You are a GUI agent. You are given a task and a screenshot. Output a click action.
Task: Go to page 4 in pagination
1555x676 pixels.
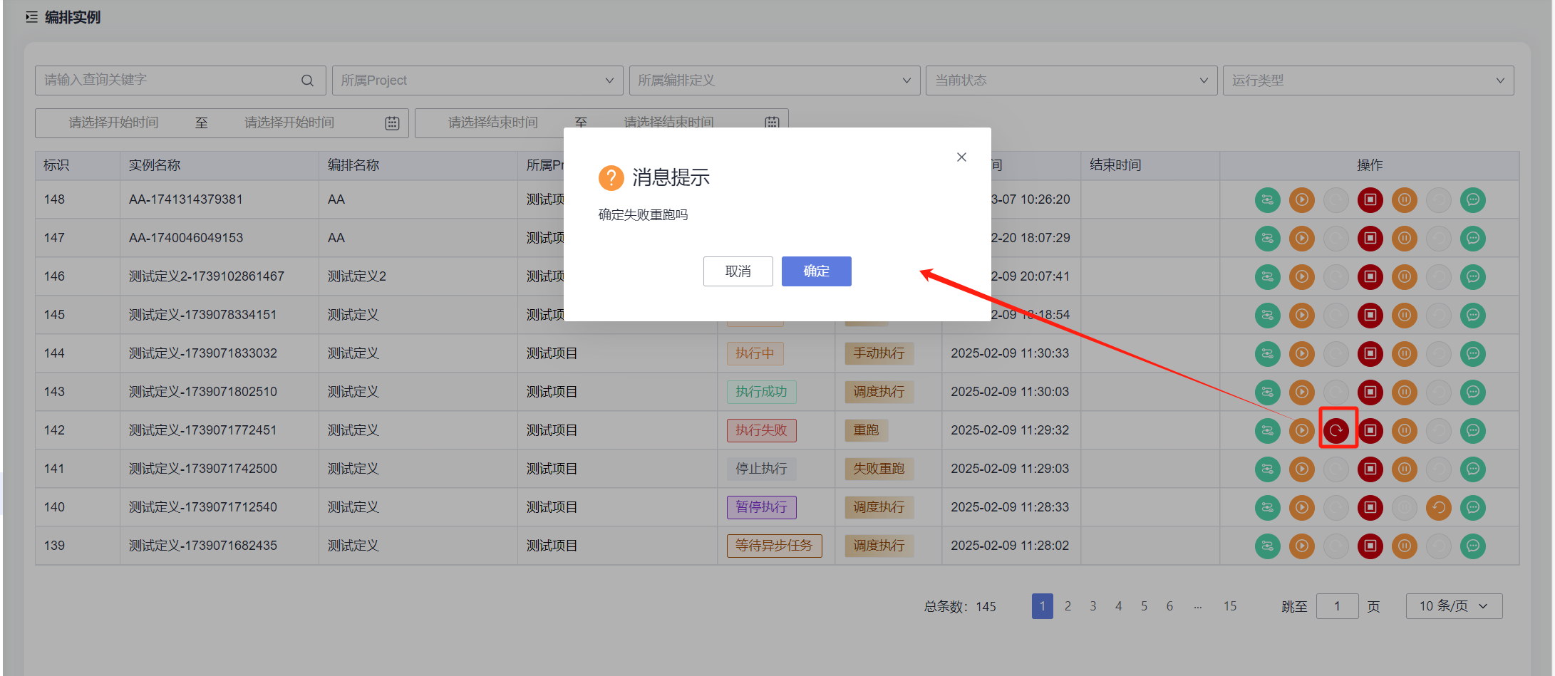pos(1119,606)
